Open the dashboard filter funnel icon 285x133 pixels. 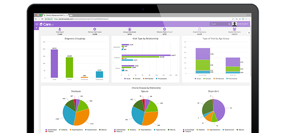point(249,33)
